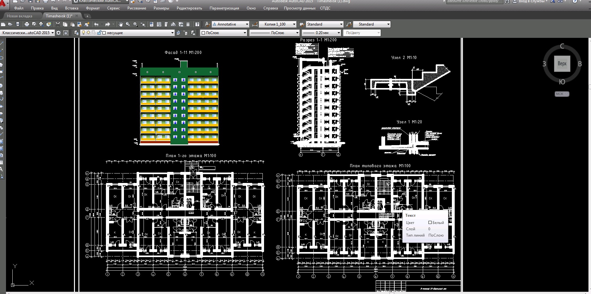Click the Publish icon
Image resolution: width=591 pixels, height=294 pixels.
click(x=41, y=24)
